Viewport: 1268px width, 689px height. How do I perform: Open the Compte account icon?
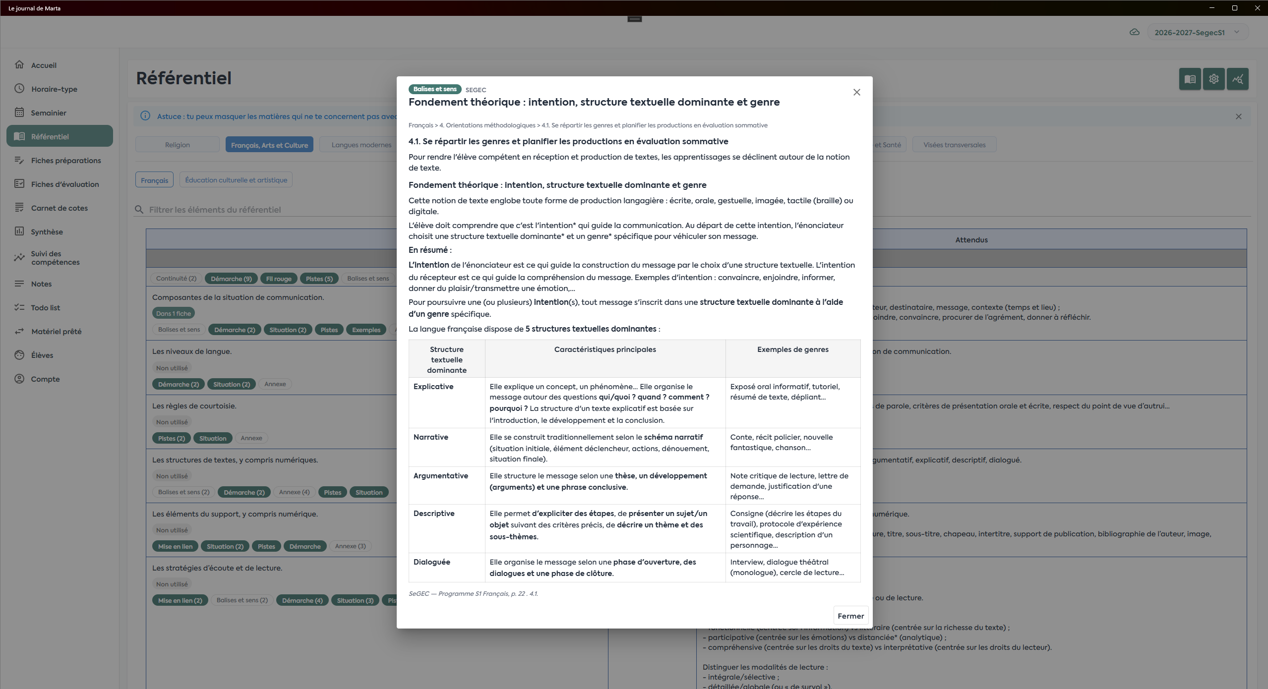(x=19, y=379)
